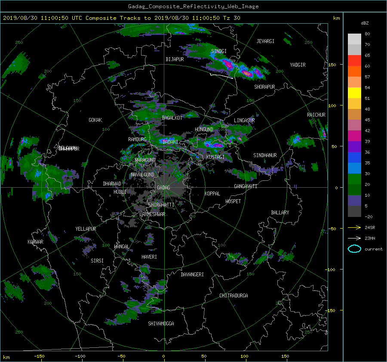Image resolution: width=387 pixels, height=362 pixels.
Task: Click the KUSTAGI label
Action: tap(215, 157)
